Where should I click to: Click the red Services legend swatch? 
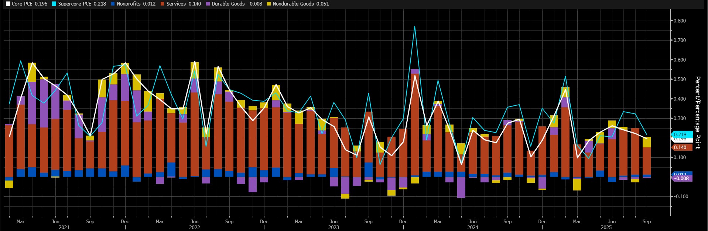[x=163, y=4]
